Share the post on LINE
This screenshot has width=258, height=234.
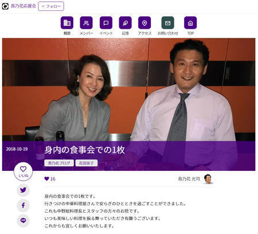click(23, 221)
